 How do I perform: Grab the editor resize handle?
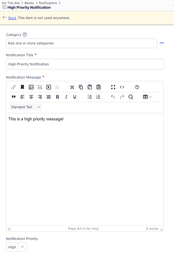click(161, 230)
